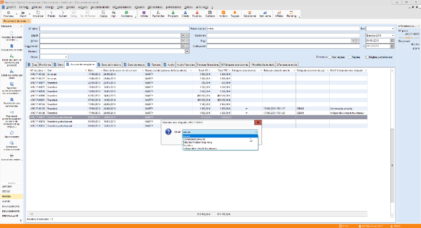The image size is (421, 228).
Task: Open Documents de vente sidebar icon
Action: tap(12, 48)
